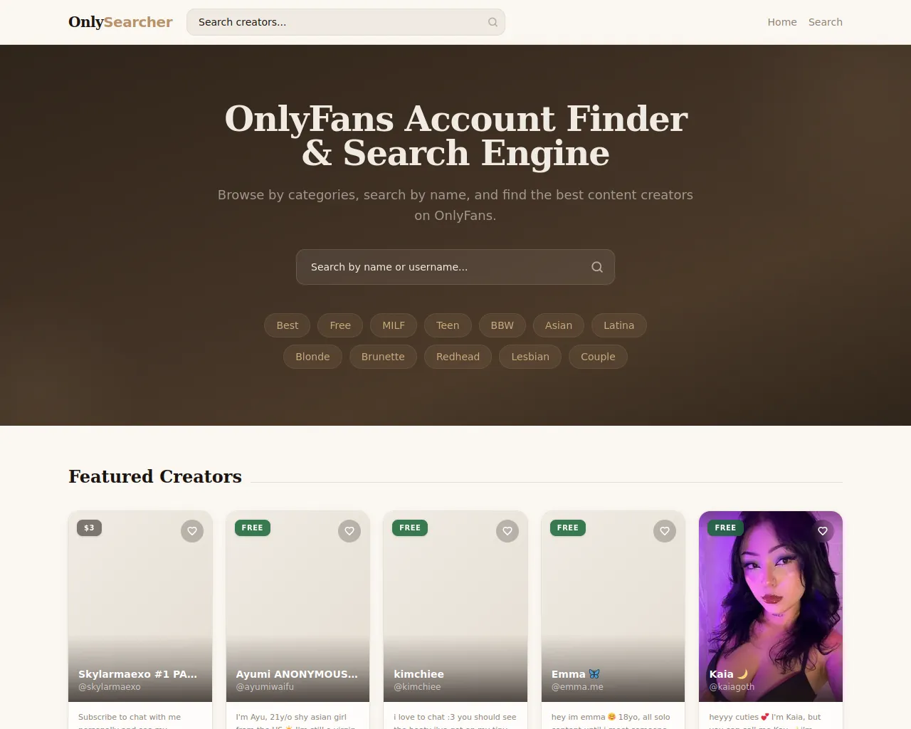The width and height of the screenshot is (911, 729).
Task: Click the OnlySearcher logo
Action: click(x=120, y=22)
